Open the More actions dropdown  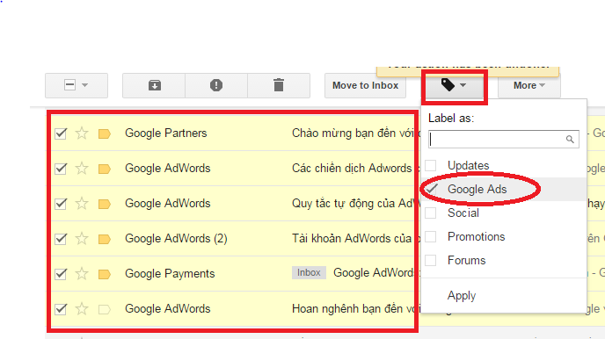529,85
